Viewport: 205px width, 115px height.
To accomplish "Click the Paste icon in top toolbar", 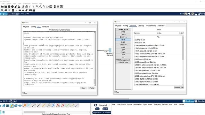I will coord(26,6).
